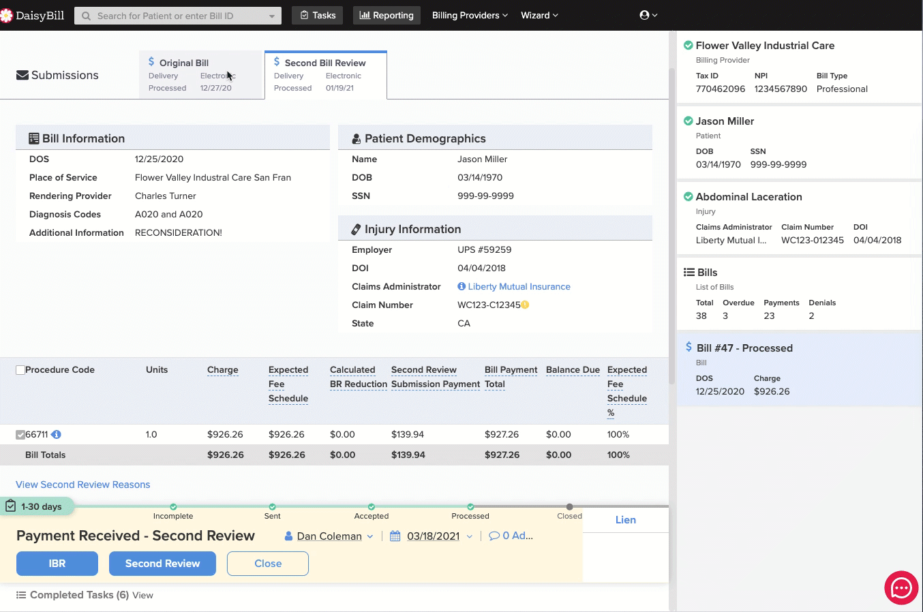Click the search magnifier icon
923x612 pixels.
87,16
